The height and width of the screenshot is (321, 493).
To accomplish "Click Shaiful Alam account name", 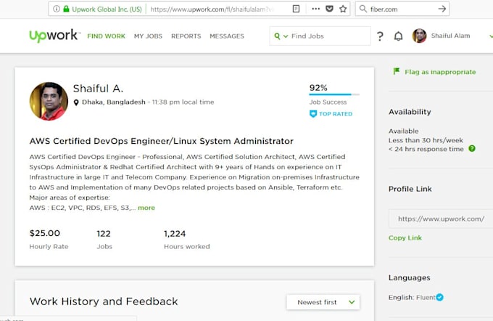I will [x=450, y=36].
